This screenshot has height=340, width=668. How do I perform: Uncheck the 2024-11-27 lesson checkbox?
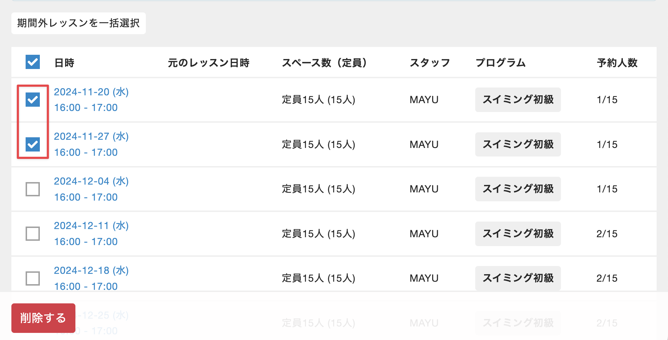(33, 144)
